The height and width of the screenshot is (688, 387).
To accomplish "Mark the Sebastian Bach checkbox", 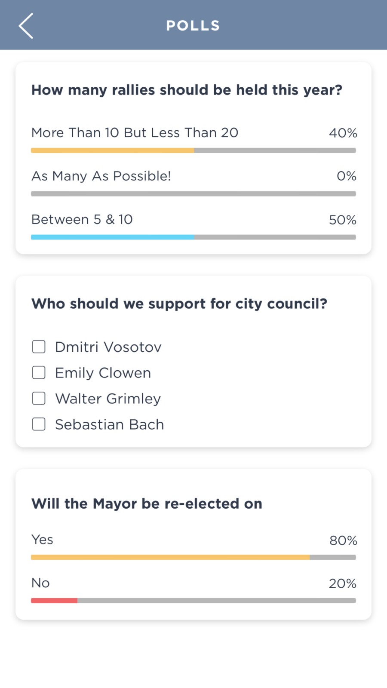I will click(x=39, y=424).
